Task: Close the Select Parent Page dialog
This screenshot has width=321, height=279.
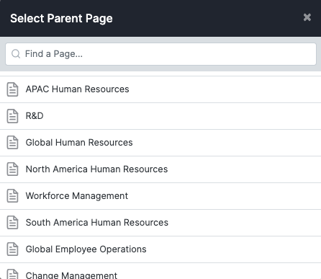Action: pos(307,17)
